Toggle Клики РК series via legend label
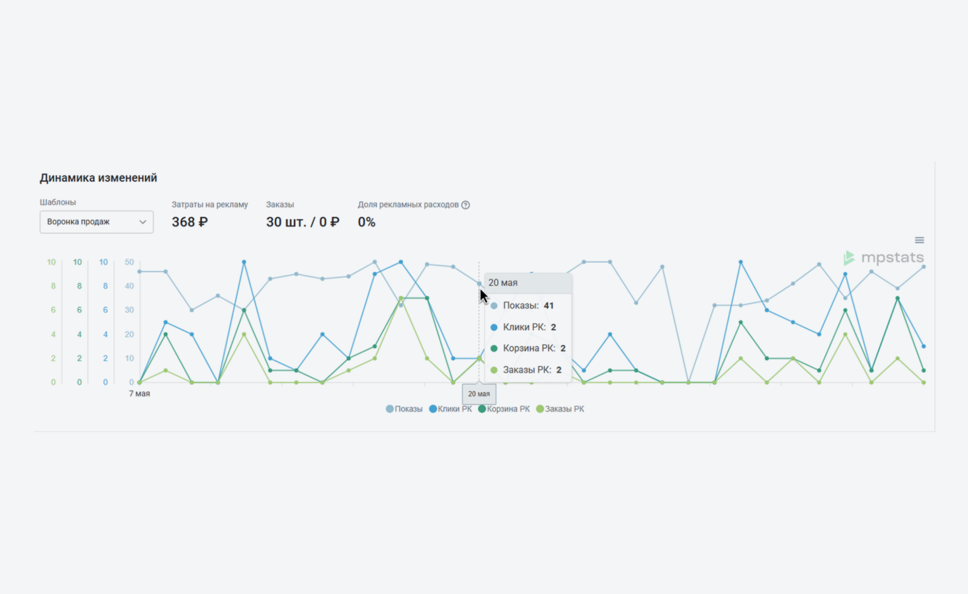 pyautogui.click(x=455, y=409)
